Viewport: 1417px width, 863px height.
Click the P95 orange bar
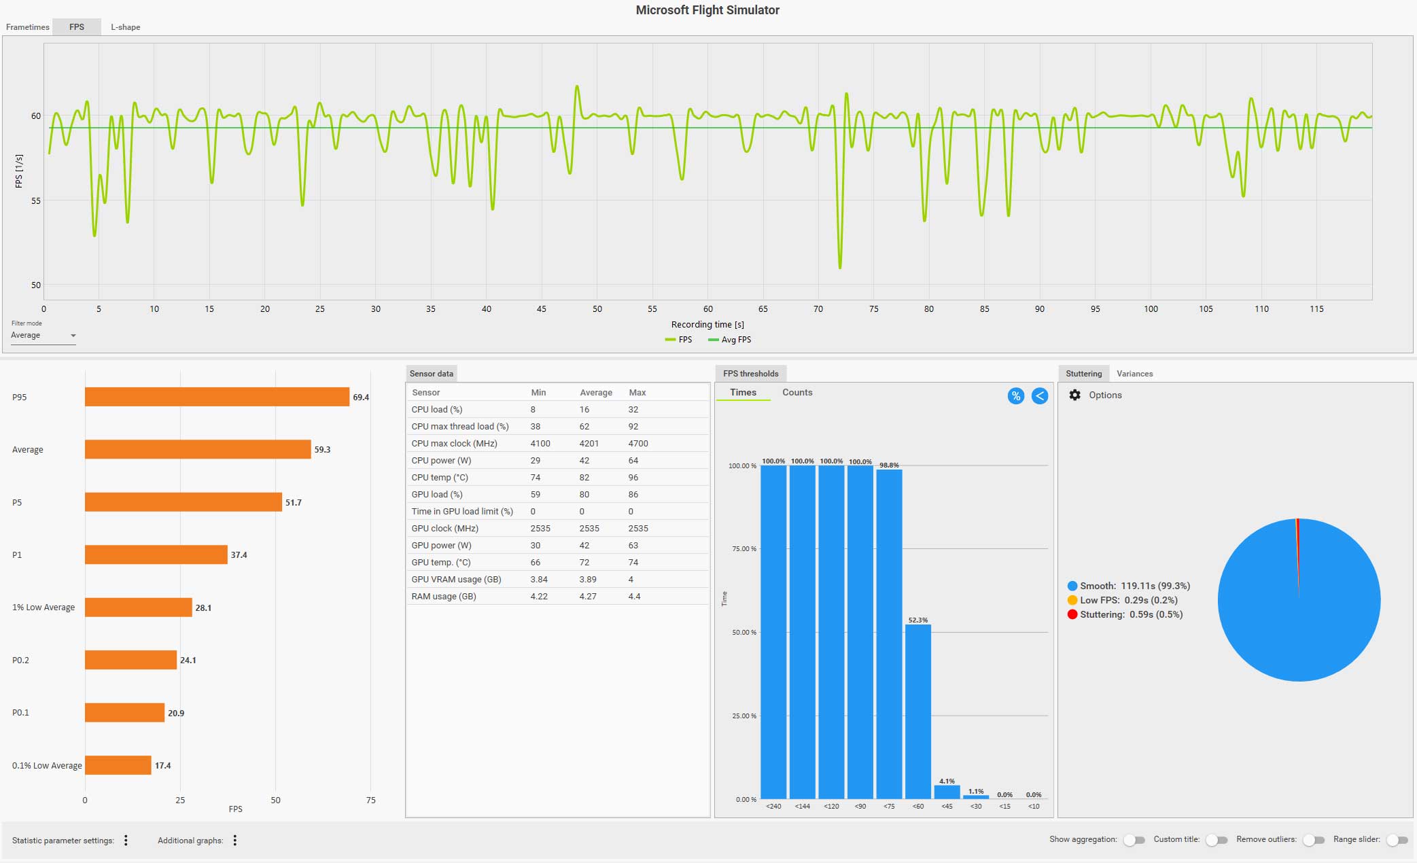pyautogui.click(x=217, y=397)
